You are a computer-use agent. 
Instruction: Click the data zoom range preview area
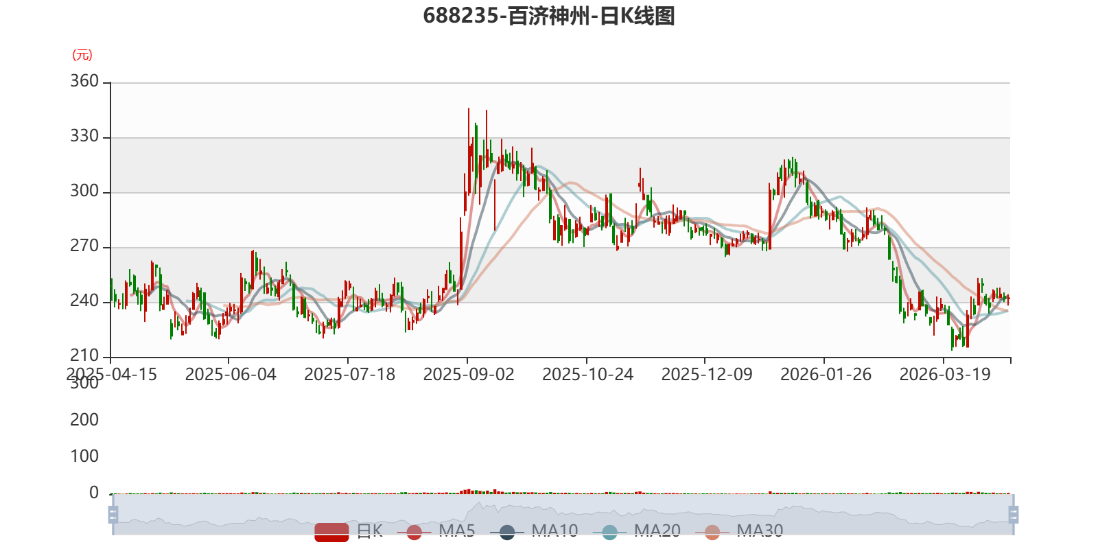[563, 515]
